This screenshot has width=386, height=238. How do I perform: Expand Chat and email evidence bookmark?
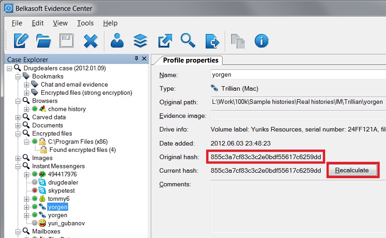[26, 85]
